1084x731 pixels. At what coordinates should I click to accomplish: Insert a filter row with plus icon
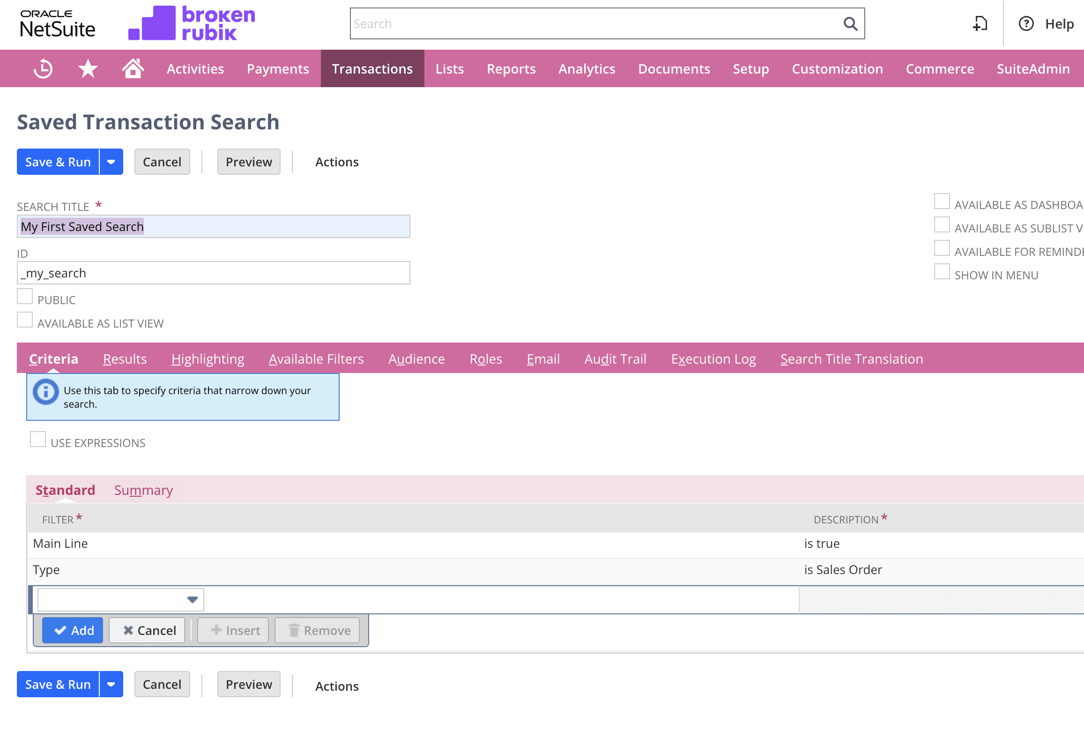point(233,630)
